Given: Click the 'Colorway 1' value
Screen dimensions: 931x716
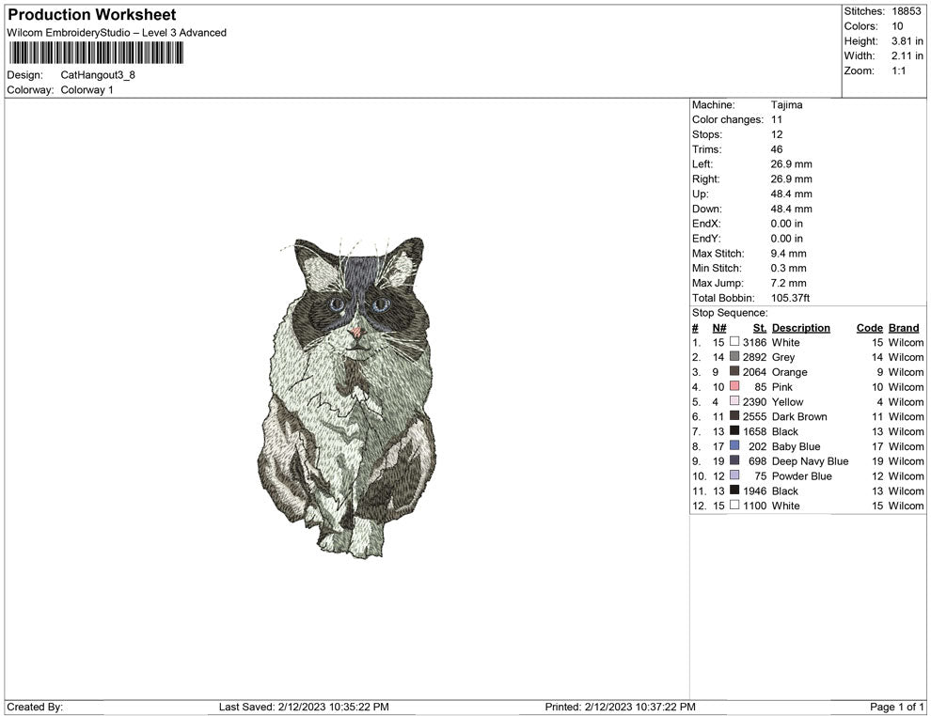Looking at the screenshot, I should pyautogui.click(x=87, y=90).
